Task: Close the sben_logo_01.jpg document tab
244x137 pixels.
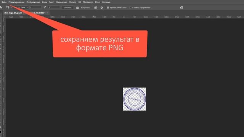Action: click(x=47, y=13)
